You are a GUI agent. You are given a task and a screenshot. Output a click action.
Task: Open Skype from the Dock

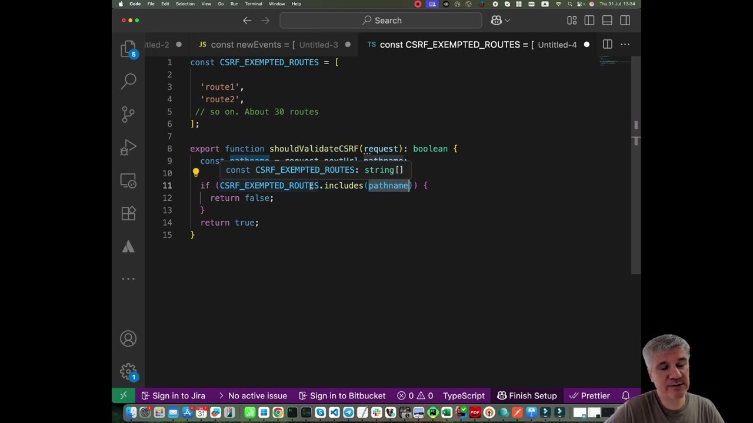pos(320,412)
